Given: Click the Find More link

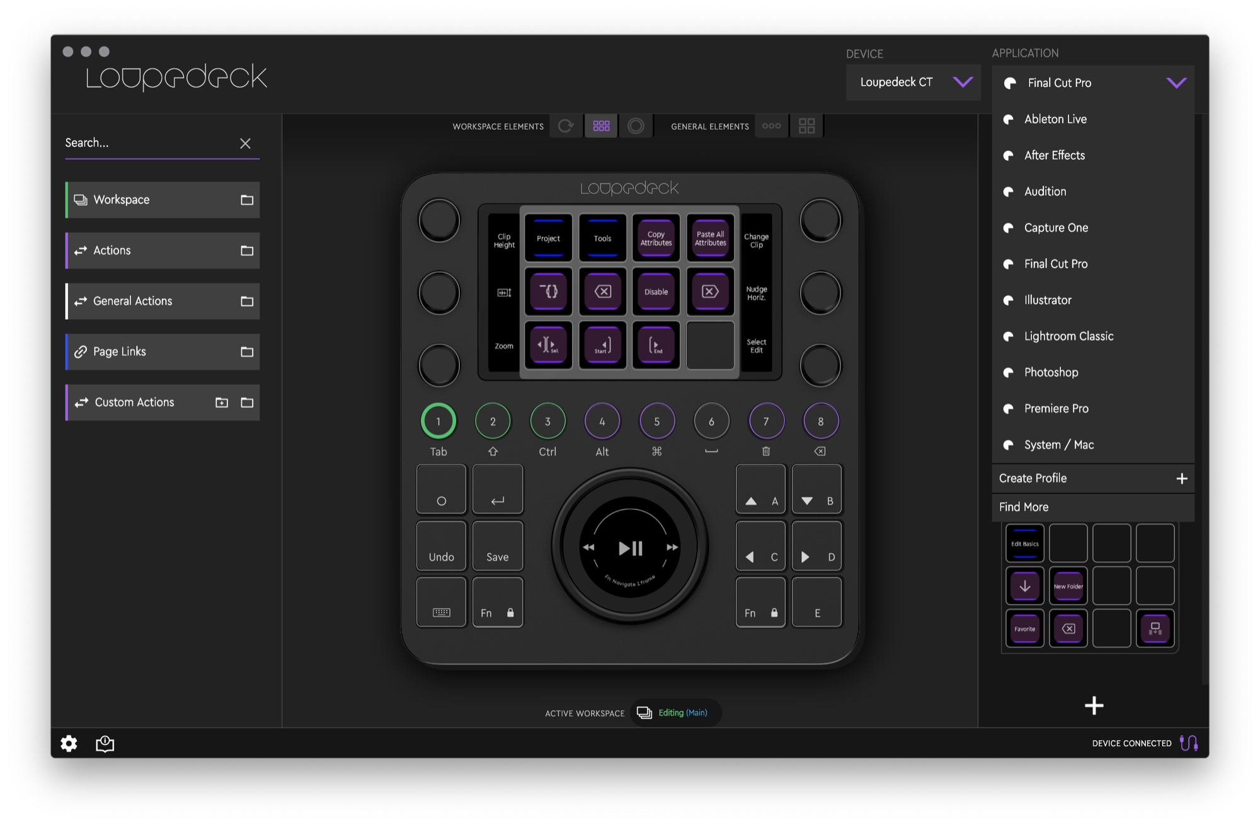Looking at the screenshot, I should click(1024, 507).
